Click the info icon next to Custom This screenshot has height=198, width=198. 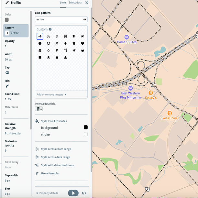(50, 29)
